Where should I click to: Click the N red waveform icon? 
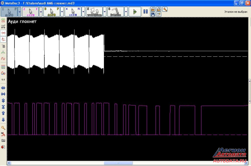point(3,134)
